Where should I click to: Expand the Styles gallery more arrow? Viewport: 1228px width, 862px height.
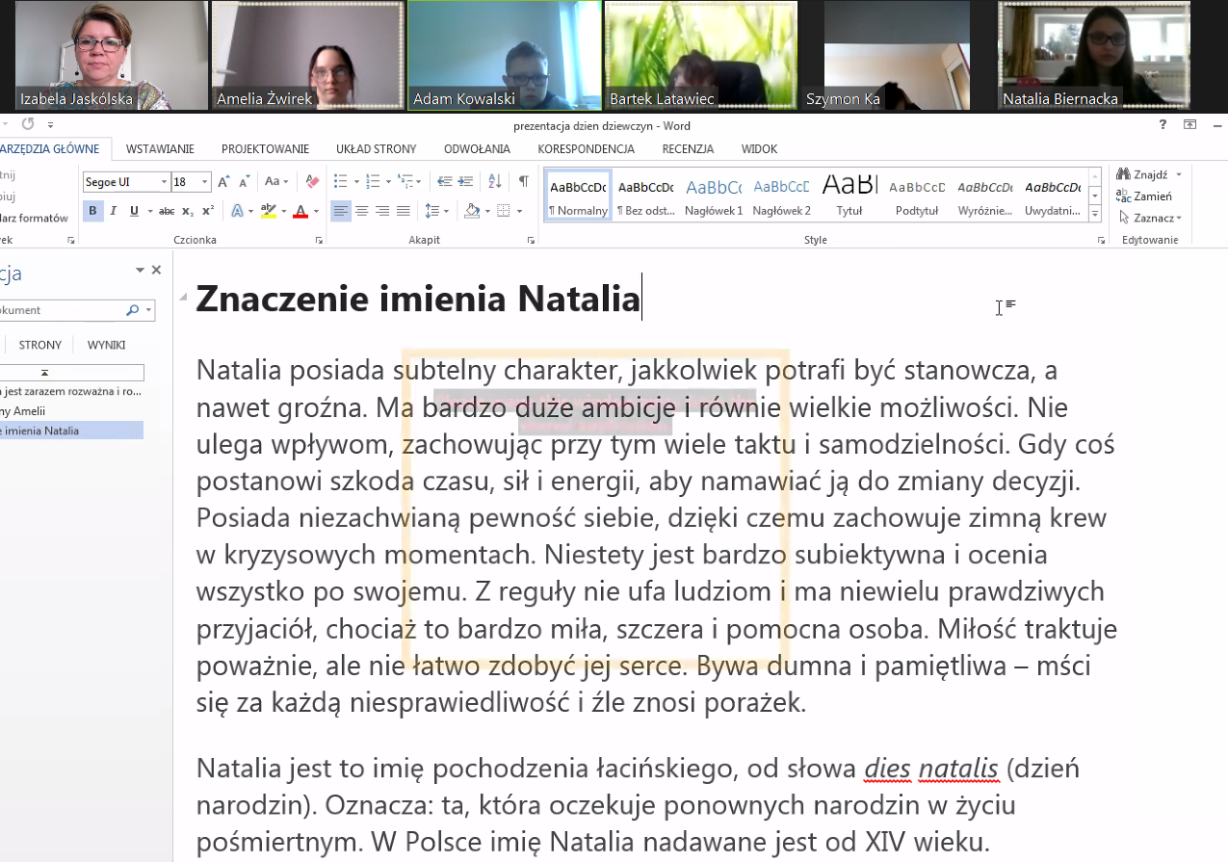pyautogui.click(x=1094, y=214)
